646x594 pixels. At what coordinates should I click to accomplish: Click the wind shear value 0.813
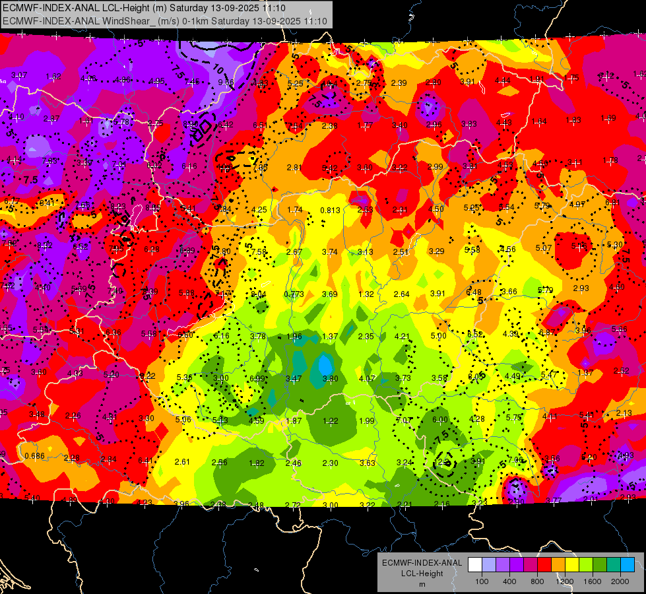331,211
